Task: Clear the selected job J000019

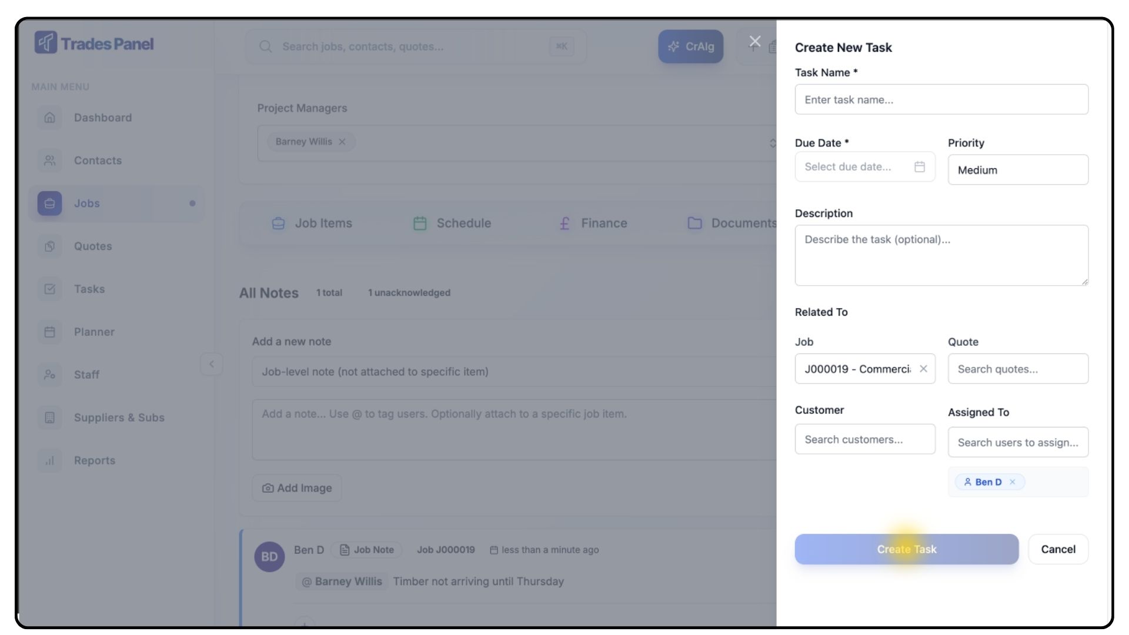Action: click(923, 369)
